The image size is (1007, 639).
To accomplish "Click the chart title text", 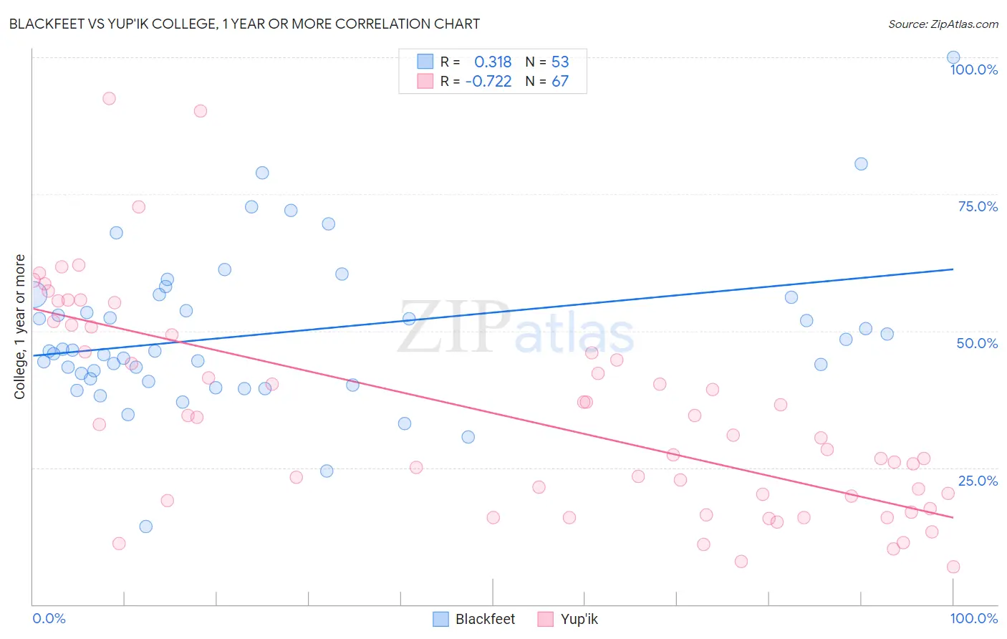I will click(x=244, y=24).
